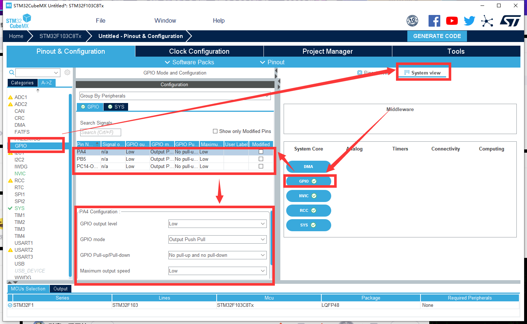
Task: Select the SYS configuration tab
Action: point(116,107)
